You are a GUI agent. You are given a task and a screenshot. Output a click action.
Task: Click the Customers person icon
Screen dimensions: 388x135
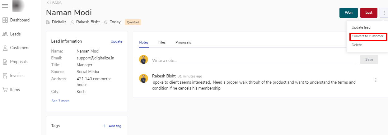click(5, 48)
